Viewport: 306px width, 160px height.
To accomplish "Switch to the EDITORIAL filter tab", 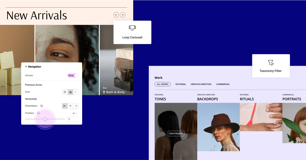I will pos(181,84).
